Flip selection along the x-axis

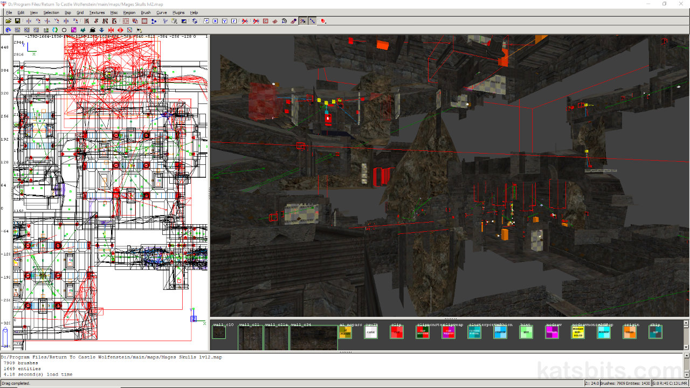tap(29, 21)
